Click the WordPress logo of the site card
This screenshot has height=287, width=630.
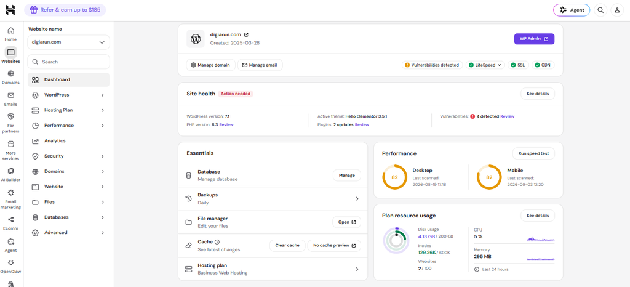click(196, 39)
